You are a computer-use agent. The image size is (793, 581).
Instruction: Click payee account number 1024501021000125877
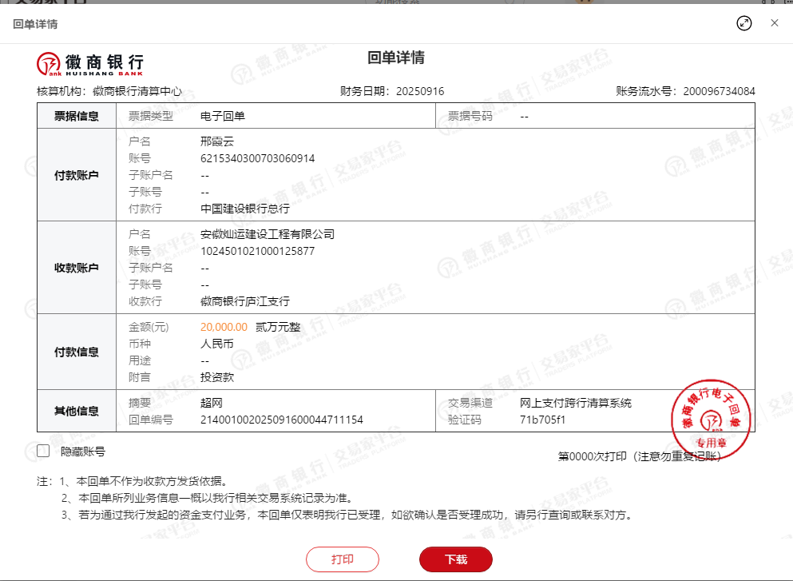point(257,251)
